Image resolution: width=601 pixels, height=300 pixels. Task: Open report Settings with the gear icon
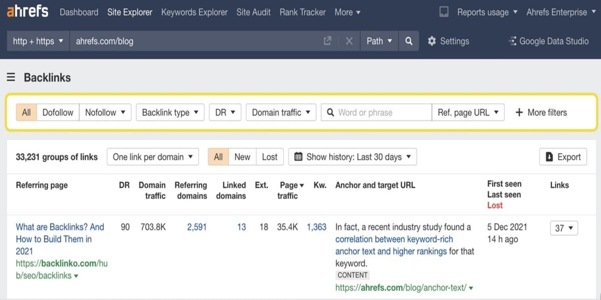point(432,41)
